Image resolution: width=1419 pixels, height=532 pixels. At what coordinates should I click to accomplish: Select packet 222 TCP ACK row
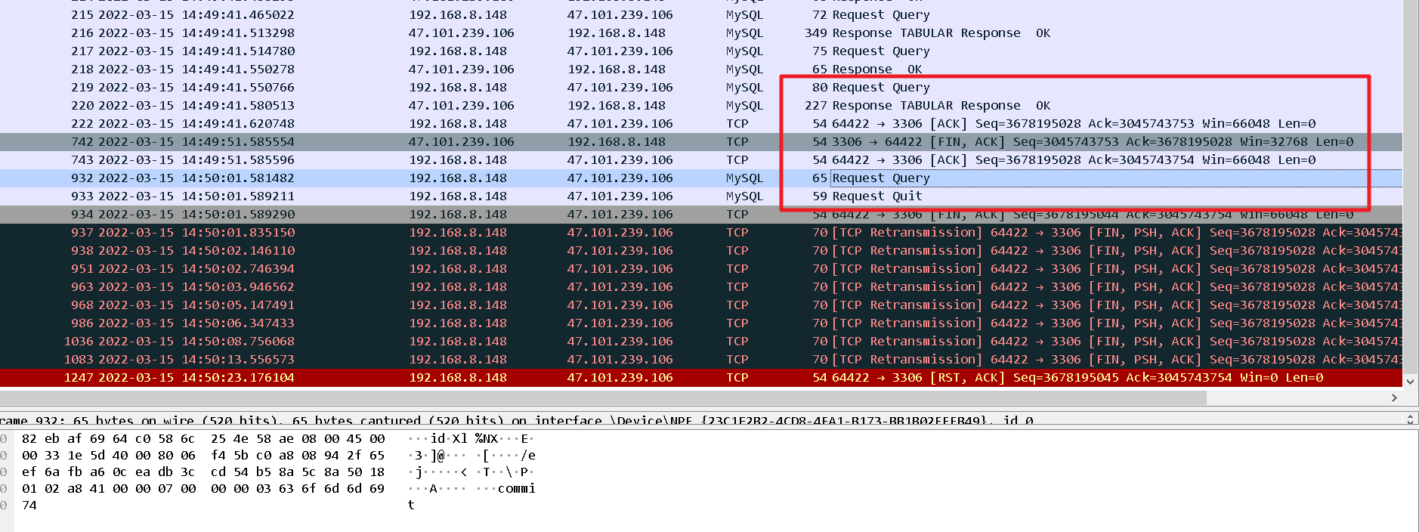click(x=453, y=124)
